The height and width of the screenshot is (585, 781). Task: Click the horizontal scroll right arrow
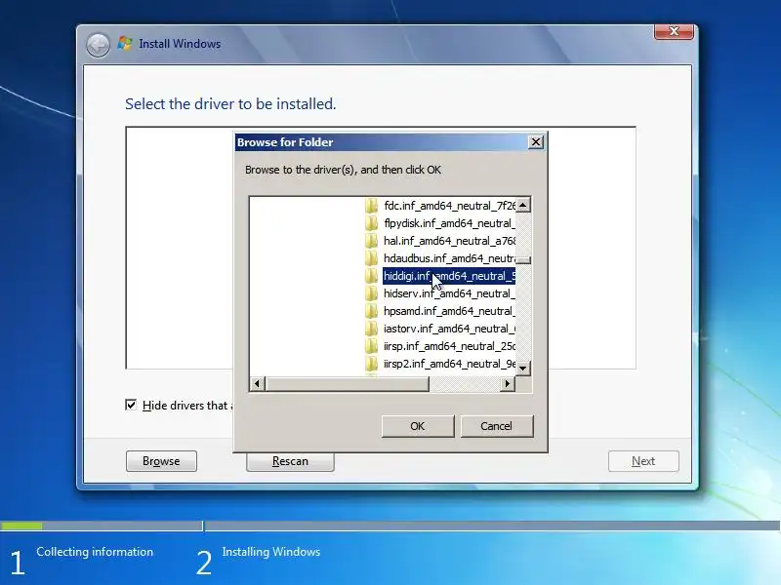tap(507, 383)
